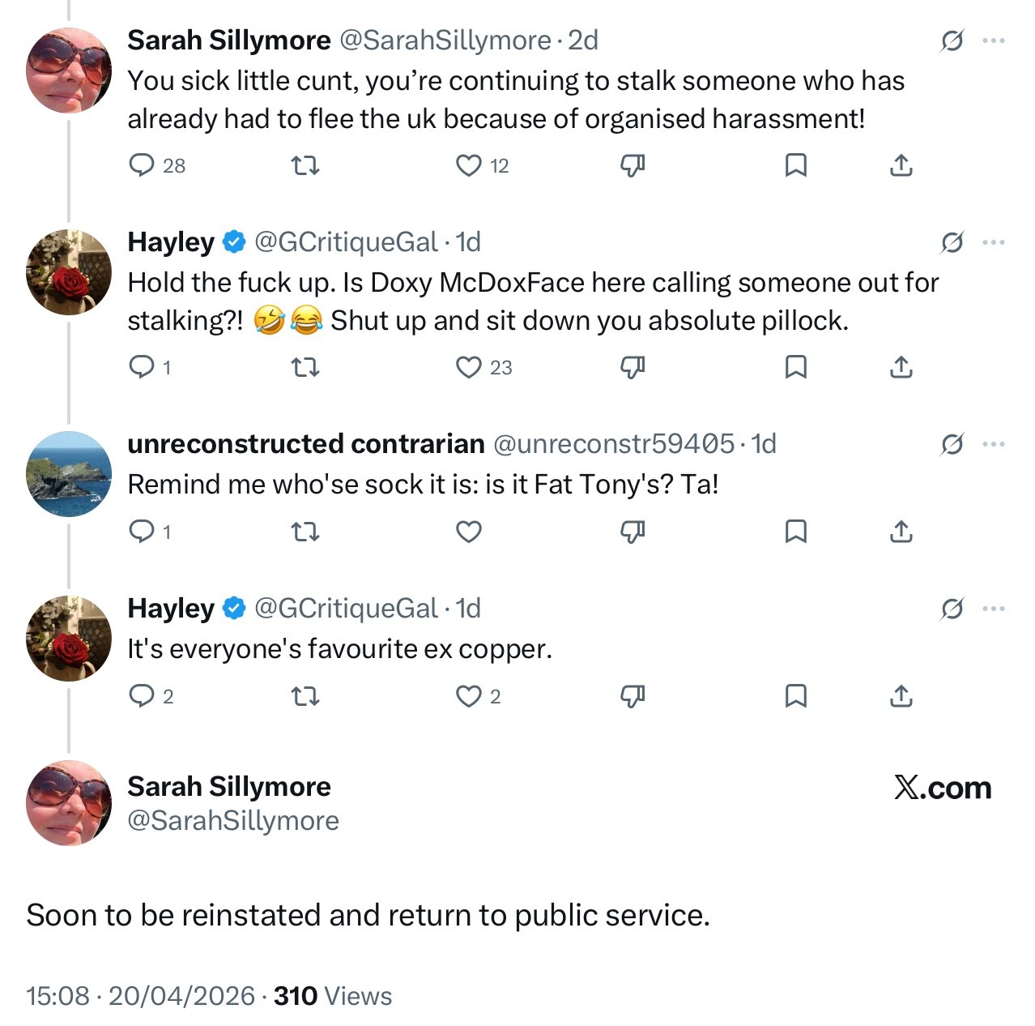The height and width of the screenshot is (1026, 1035).
Task: Dislike the unreconstructed contrarian reply
Action: 632,532
